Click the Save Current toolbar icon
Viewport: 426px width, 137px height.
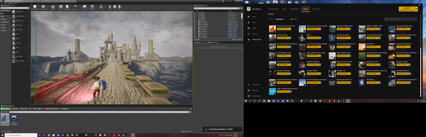[x=35, y=7]
